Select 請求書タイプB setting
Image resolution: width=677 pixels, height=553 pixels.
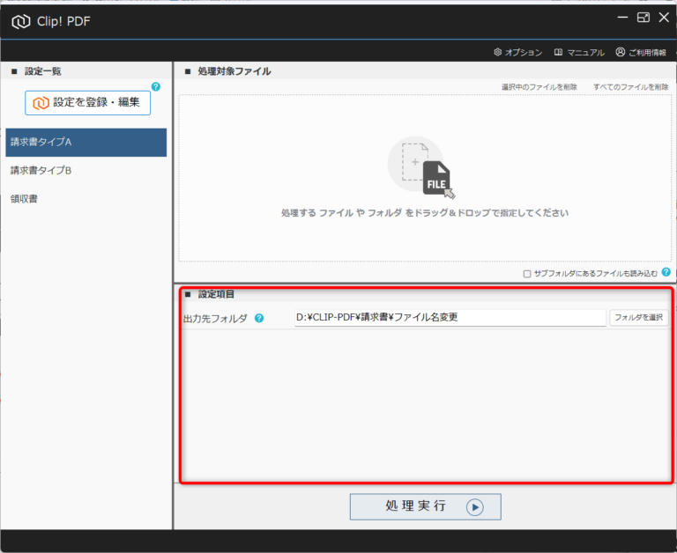[86, 170]
